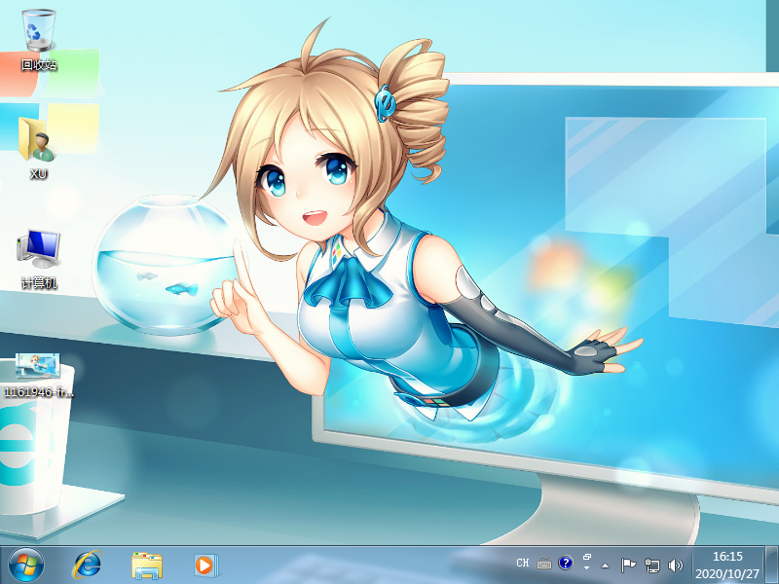Show hidden system tray icons
This screenshot has height=584, width=779.
(606, 565)
